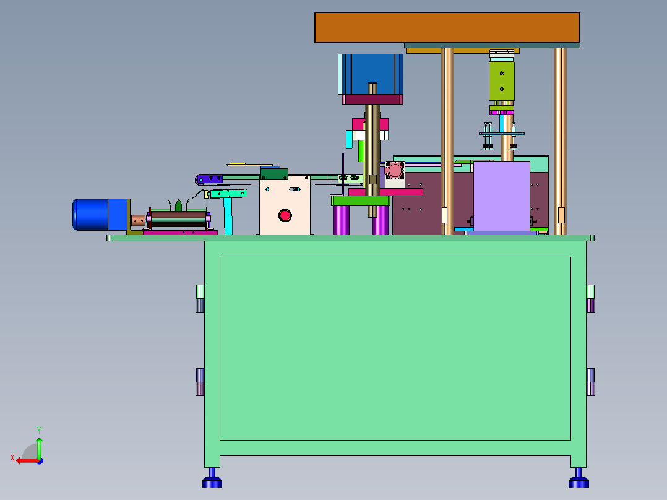
Task: Pick the pink round cylinder end cap with bolts
Action: click(x=395, y=171)
